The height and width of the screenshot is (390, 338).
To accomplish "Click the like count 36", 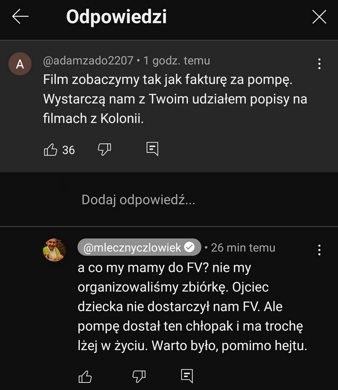I will point(69,150).
